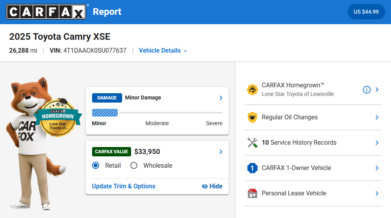Select the Wholesale radio button
Screen dimensions: 391x218
(x=134, y=165)
